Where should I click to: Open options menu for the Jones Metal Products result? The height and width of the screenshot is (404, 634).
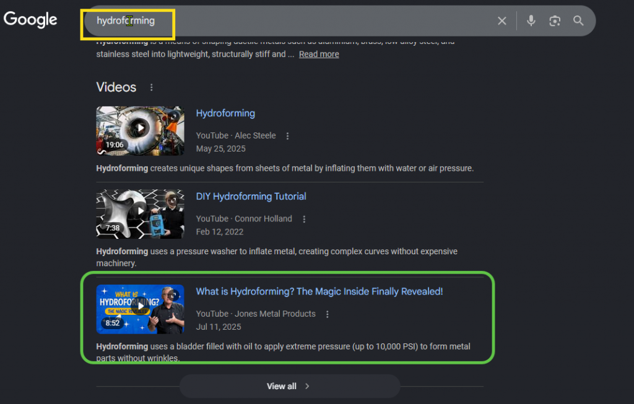click(x=327, y=314)
